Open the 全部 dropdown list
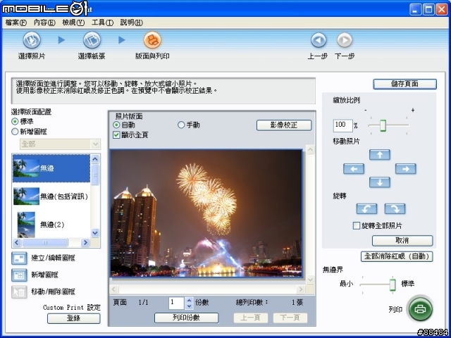The image size is (451, 338). [x=60, y=144]
